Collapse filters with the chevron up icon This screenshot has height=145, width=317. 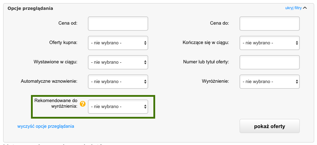(x=305, y=8)
